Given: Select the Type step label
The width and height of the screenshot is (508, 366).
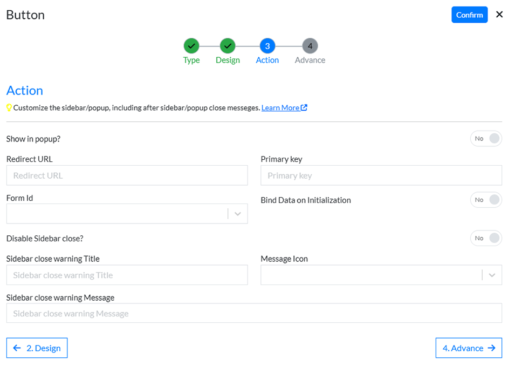Looking at the screenshot, I should (191, 60).
